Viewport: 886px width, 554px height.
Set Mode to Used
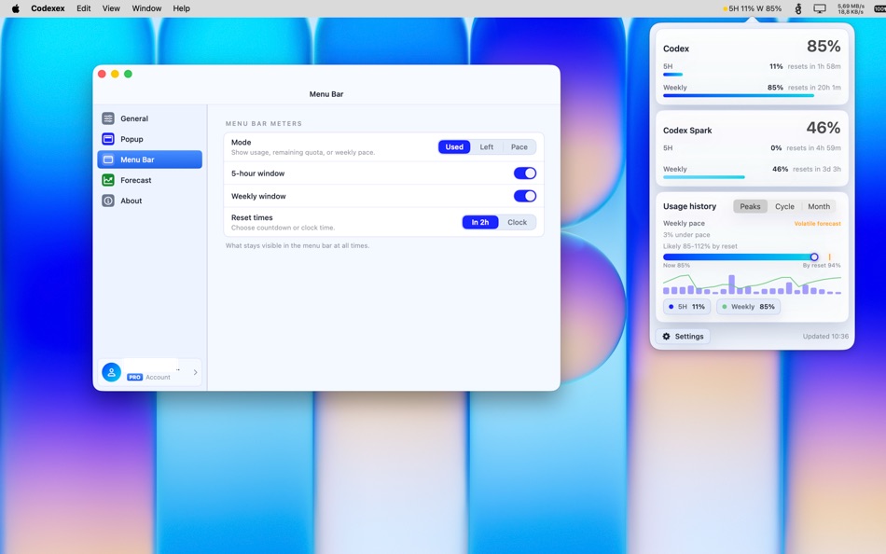(x=454, y=147)
